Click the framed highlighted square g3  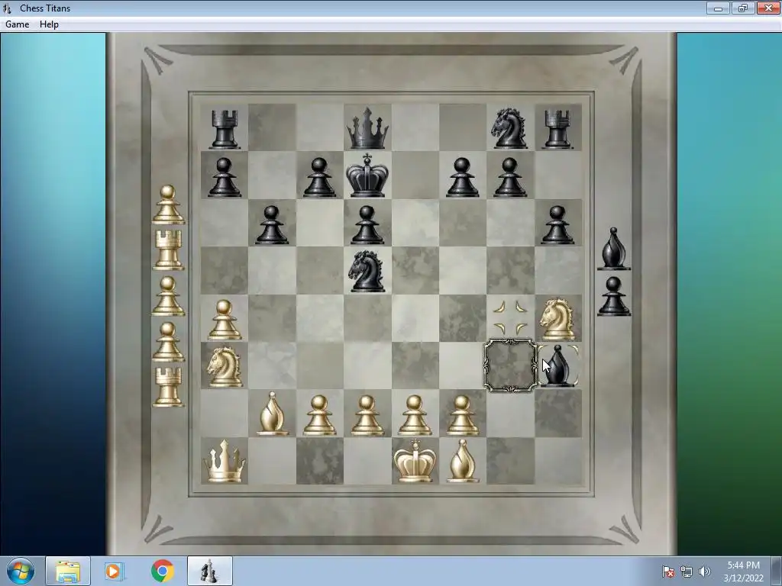coord(509,365)
